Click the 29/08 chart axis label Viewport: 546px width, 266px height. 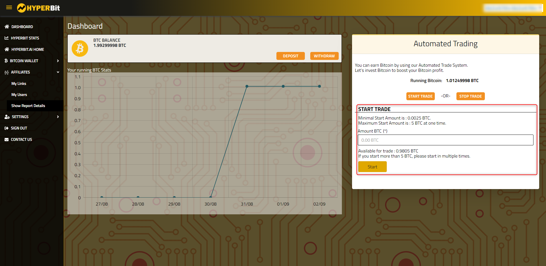[x=174, y=204]
